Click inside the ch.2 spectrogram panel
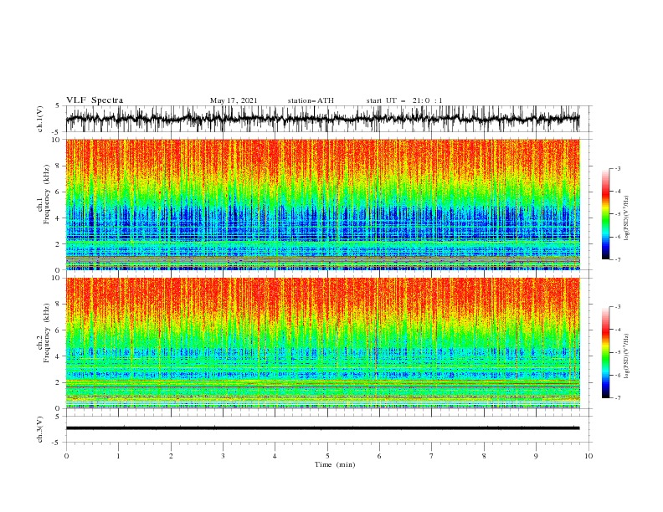 coord(322,343)
